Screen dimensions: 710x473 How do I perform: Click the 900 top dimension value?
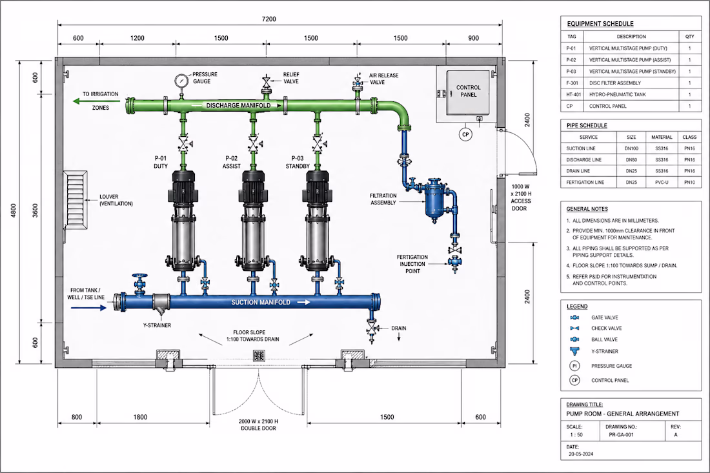tap(473, 38)
